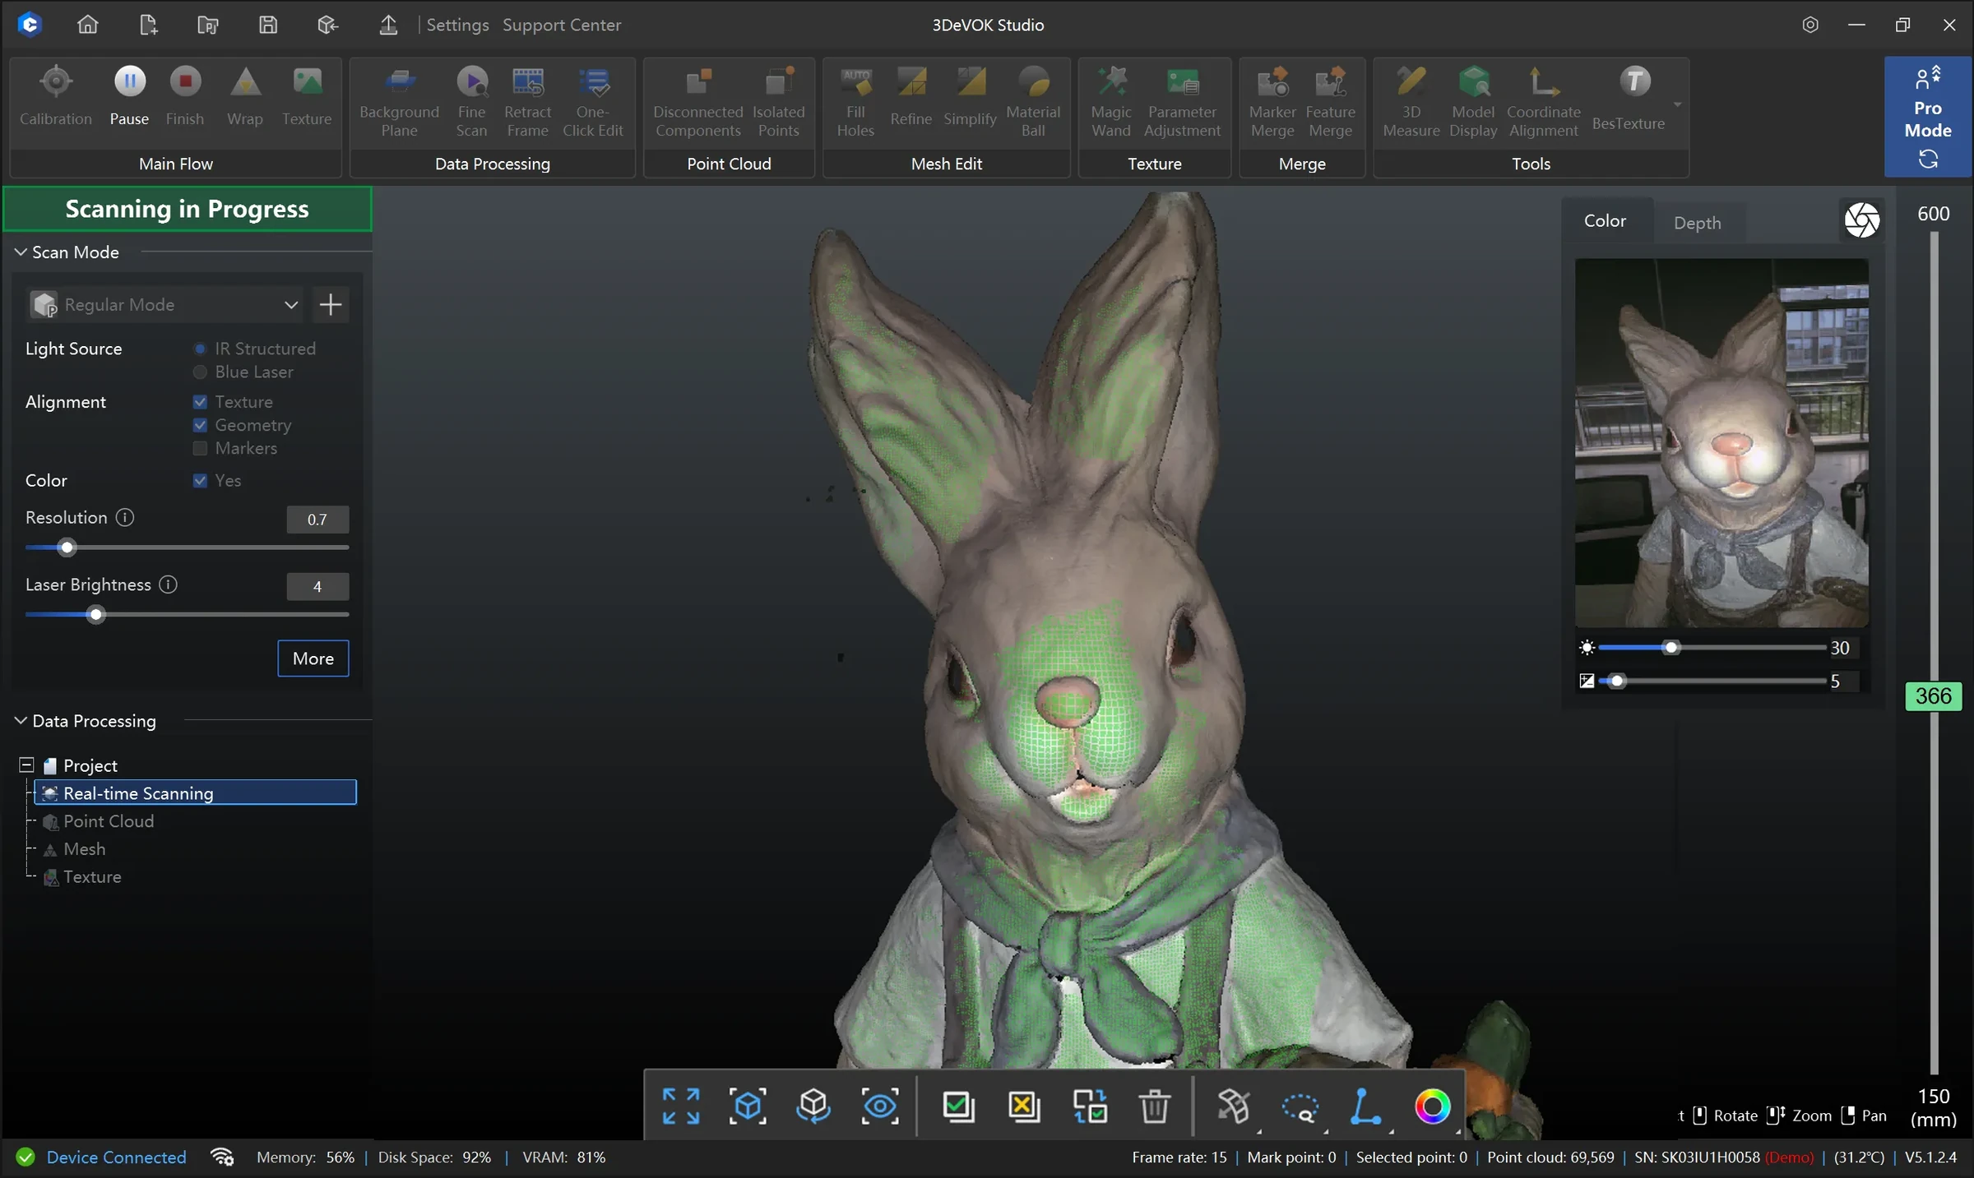This screenshot has width=1974, height=1178.
Task: Open the color wheel display icon
Action: 1432,1106
